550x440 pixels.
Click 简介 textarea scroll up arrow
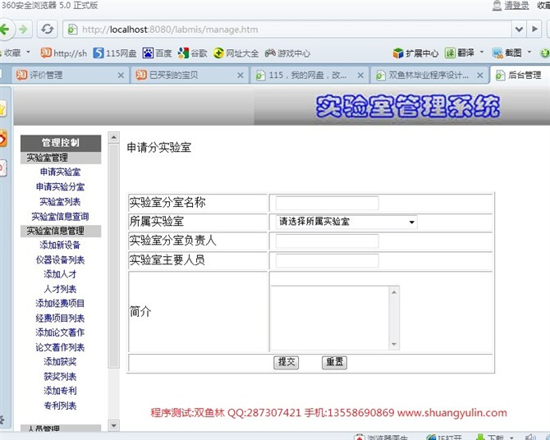pyautogui.click(x=394, y=291)
